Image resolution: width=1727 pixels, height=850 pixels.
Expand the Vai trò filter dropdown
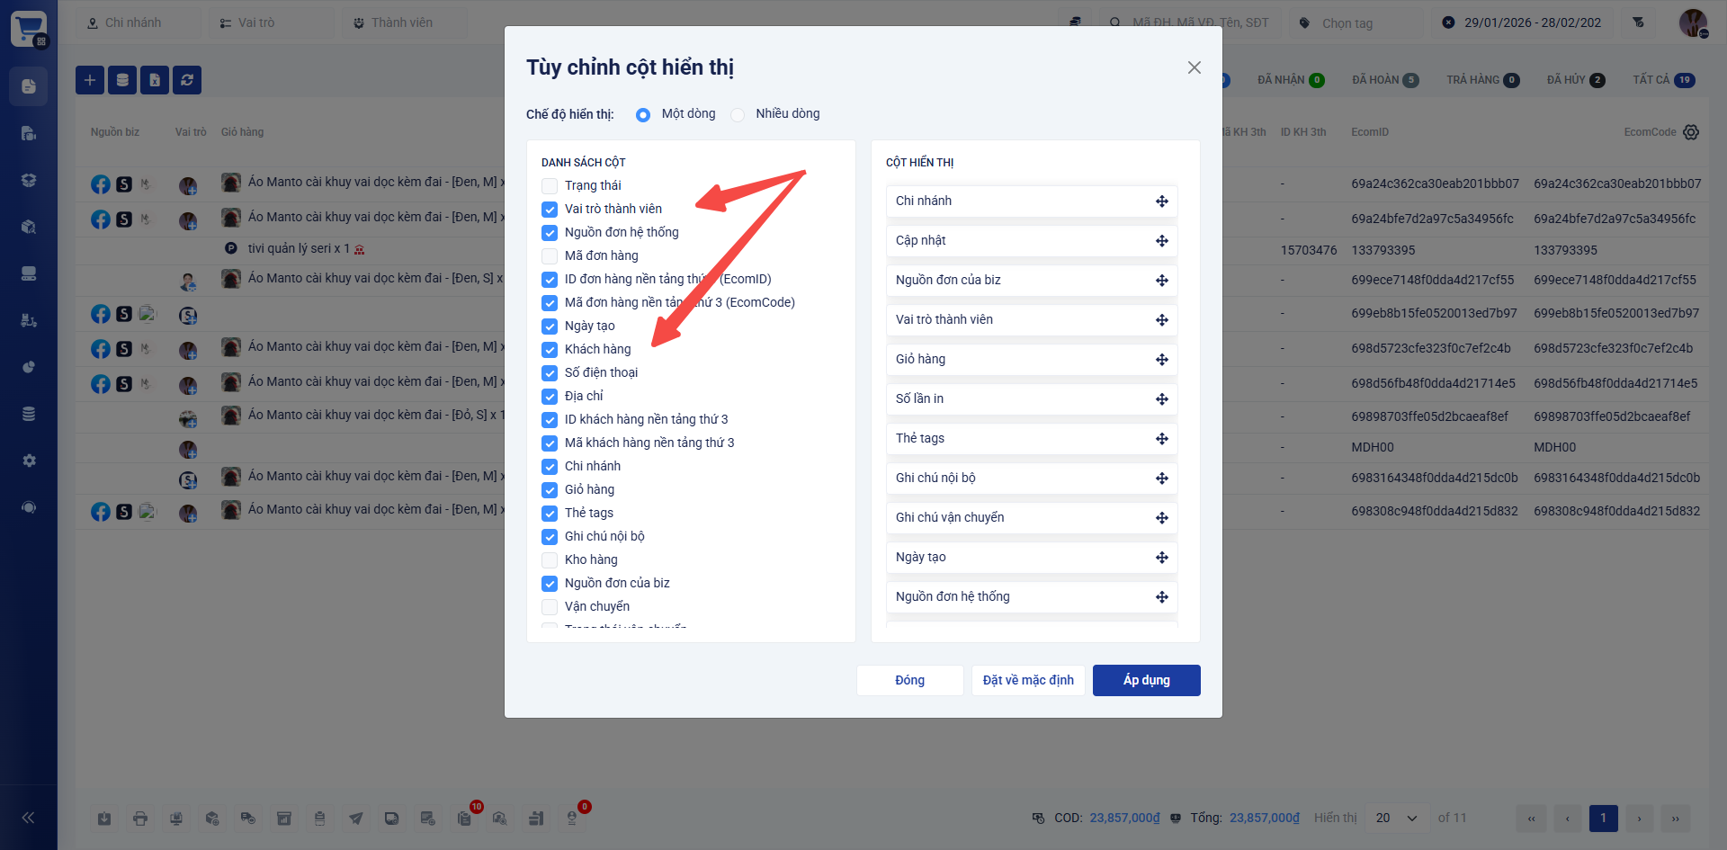(271, 22)
